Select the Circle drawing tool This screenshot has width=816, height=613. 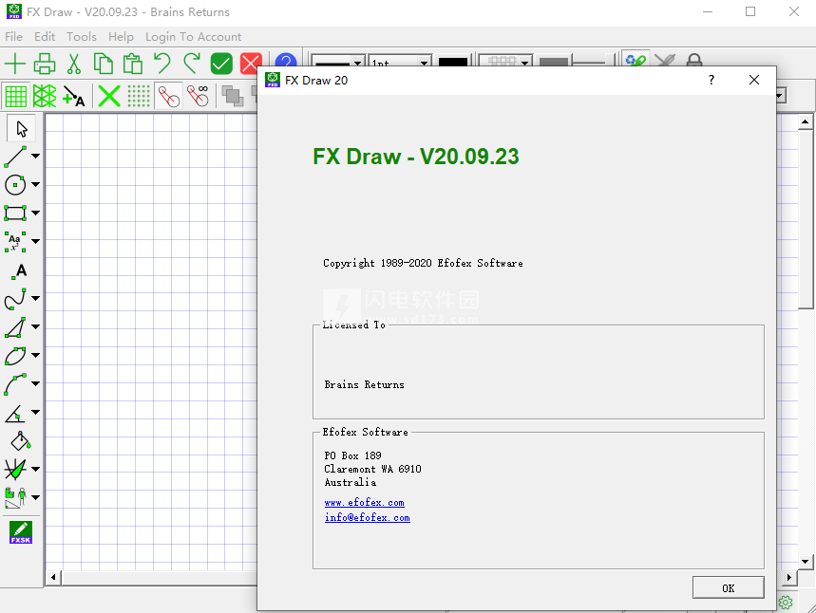15,185
